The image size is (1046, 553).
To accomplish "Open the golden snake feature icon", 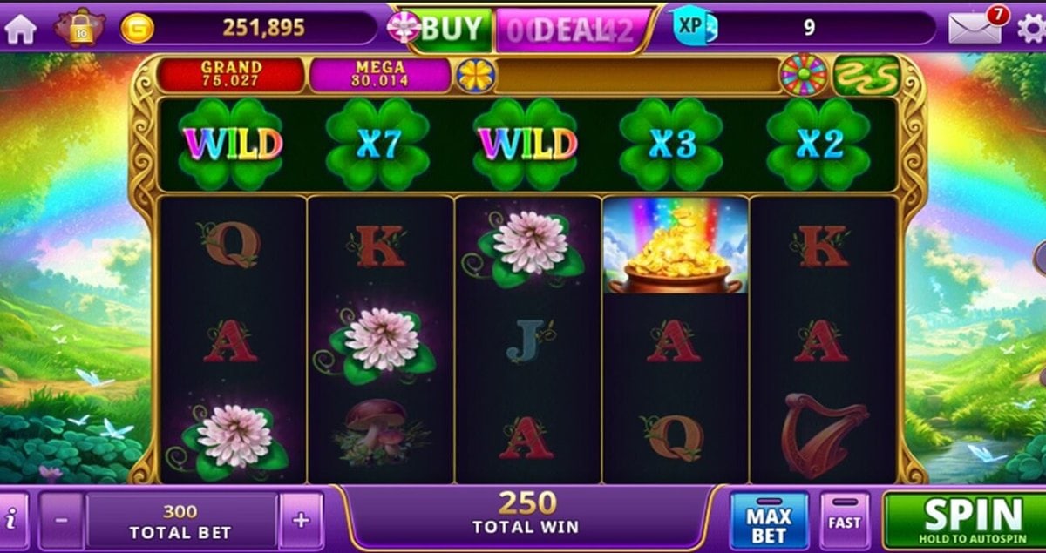I will pos(866,75).
